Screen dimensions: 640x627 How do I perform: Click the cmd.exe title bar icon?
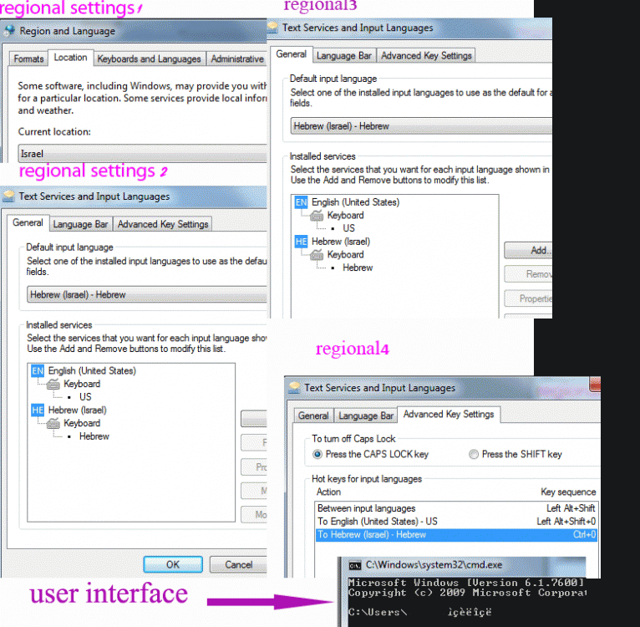click(x=355, y=565)
